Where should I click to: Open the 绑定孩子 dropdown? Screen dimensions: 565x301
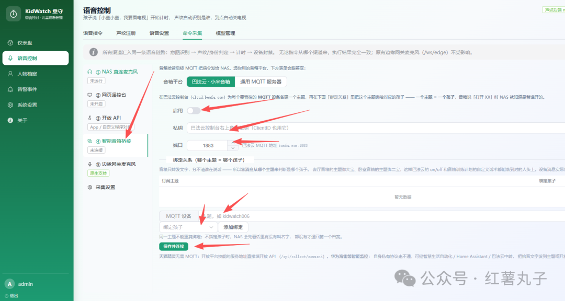coord(188,227)
